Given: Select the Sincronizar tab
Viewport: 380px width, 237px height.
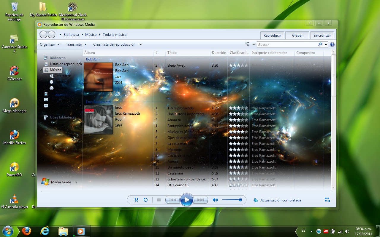Looking at the screenshot, I should click(322, 35).
